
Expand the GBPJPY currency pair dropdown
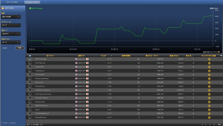point(11,34)
